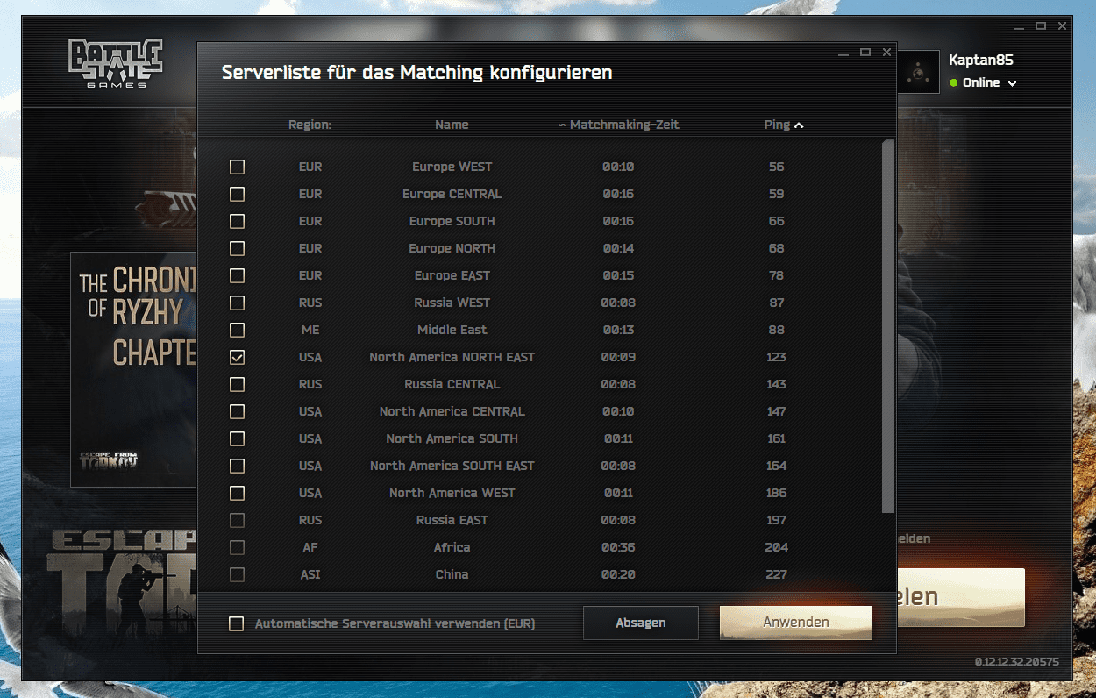Sort by Region column header
Image resolution: width=1096 pixels, height=698 pixels.
point(310,125)
